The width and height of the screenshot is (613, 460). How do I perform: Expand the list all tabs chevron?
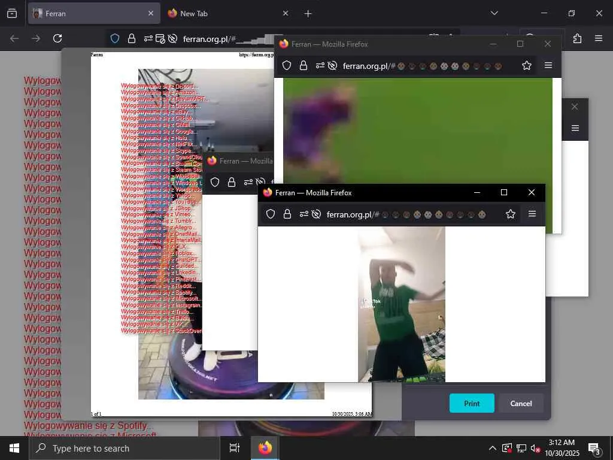[494, 13]
